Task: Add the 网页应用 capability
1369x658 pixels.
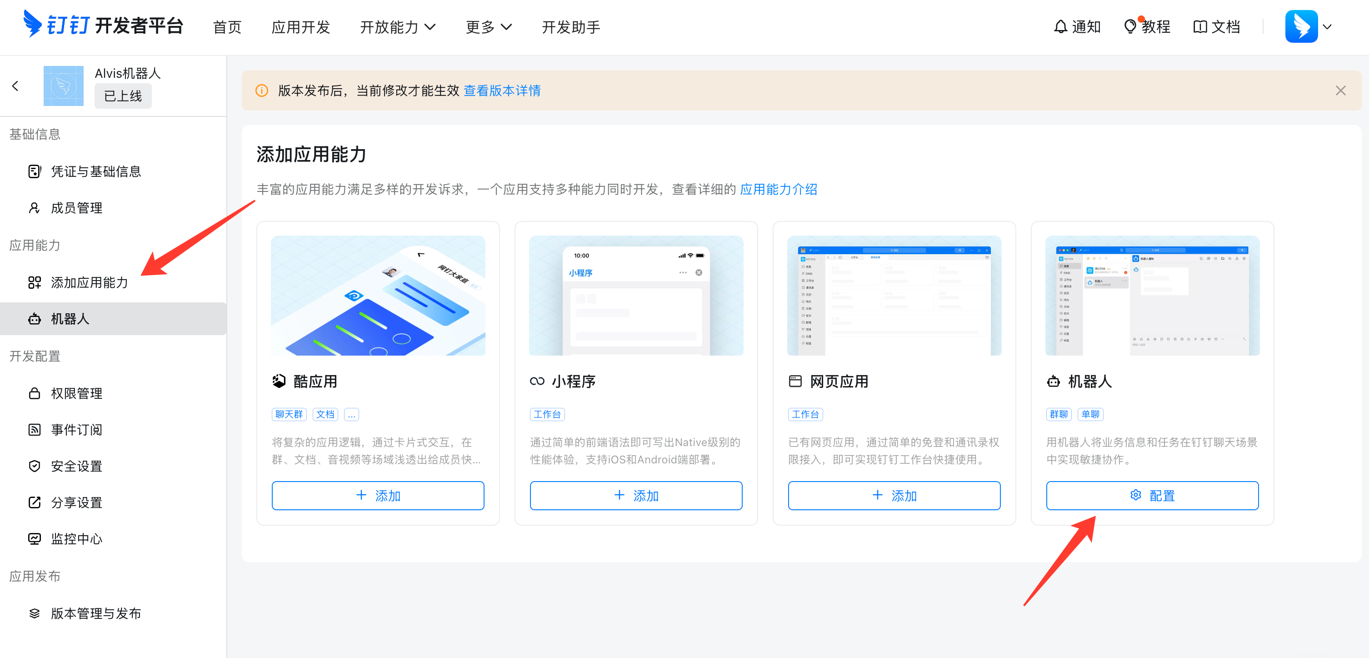Action: coord(894,495)
